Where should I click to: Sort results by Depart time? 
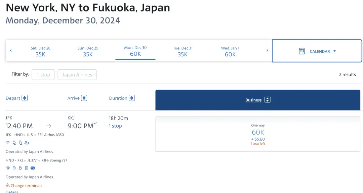(25, 98)
